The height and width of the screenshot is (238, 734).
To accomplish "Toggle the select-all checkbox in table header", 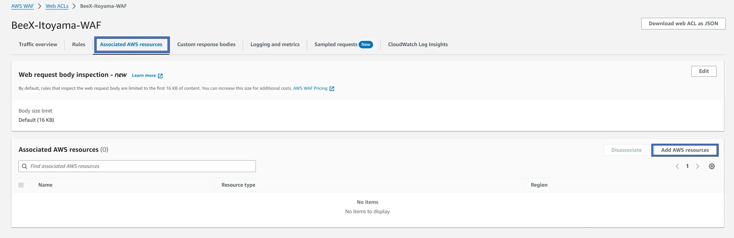I will point(21,185).
